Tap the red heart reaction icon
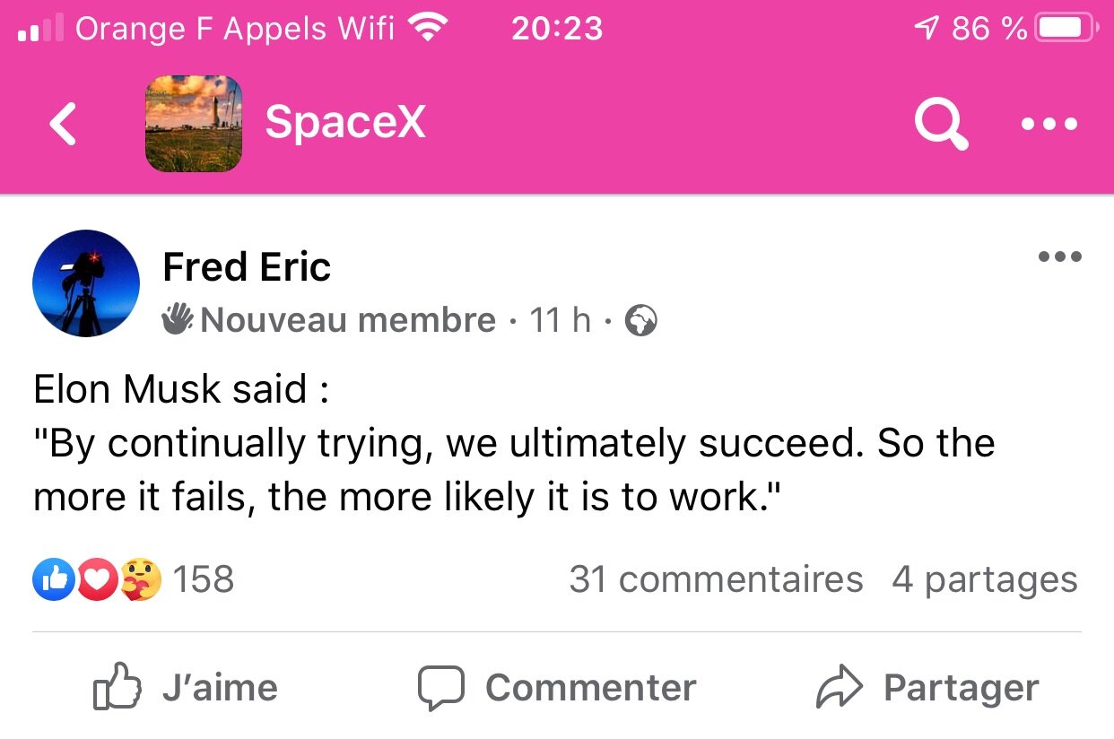Screen dimensions: 1114x739 point(97,579)
